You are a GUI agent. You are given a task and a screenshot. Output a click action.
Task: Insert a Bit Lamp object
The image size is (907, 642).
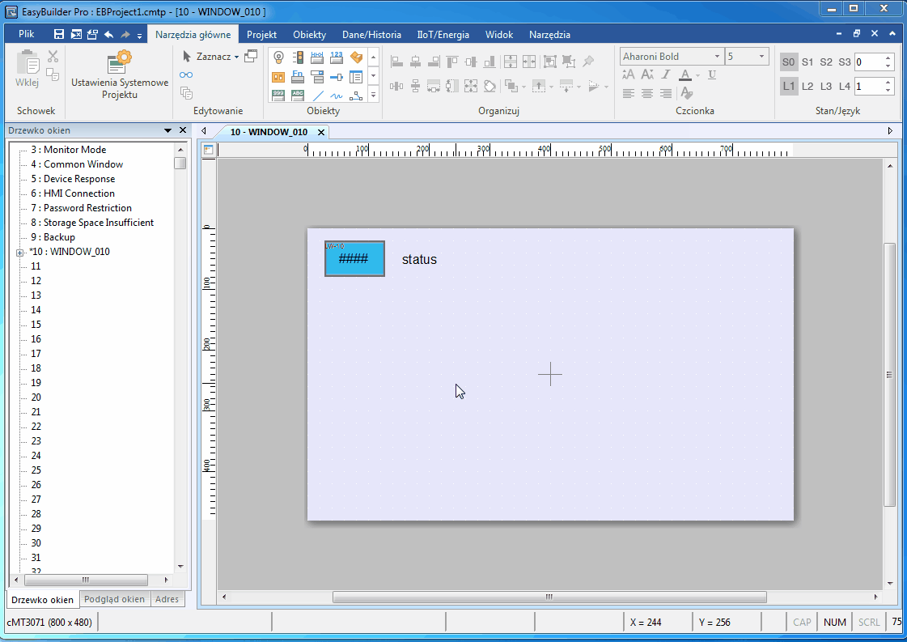click(278, 57)
